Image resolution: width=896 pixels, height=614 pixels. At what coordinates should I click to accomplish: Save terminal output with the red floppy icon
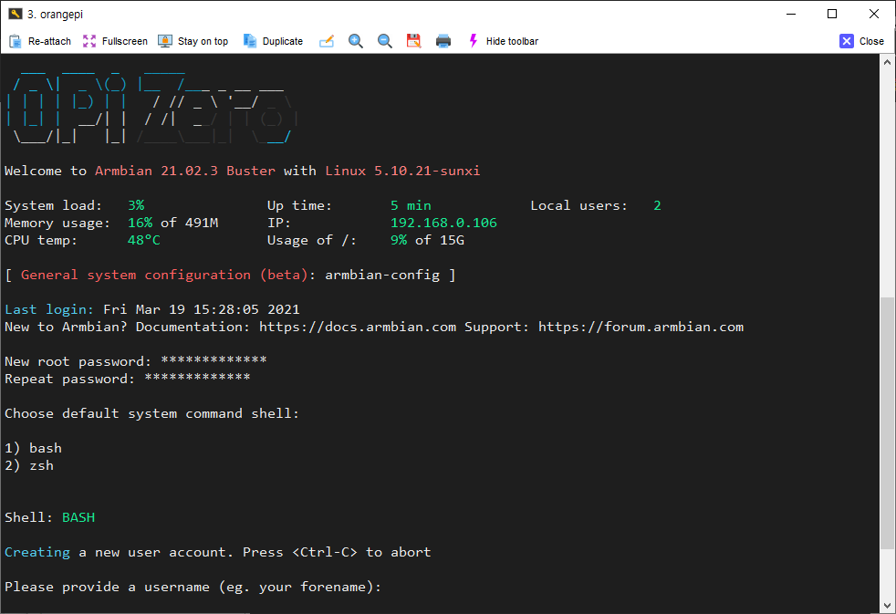pos(413,41)
